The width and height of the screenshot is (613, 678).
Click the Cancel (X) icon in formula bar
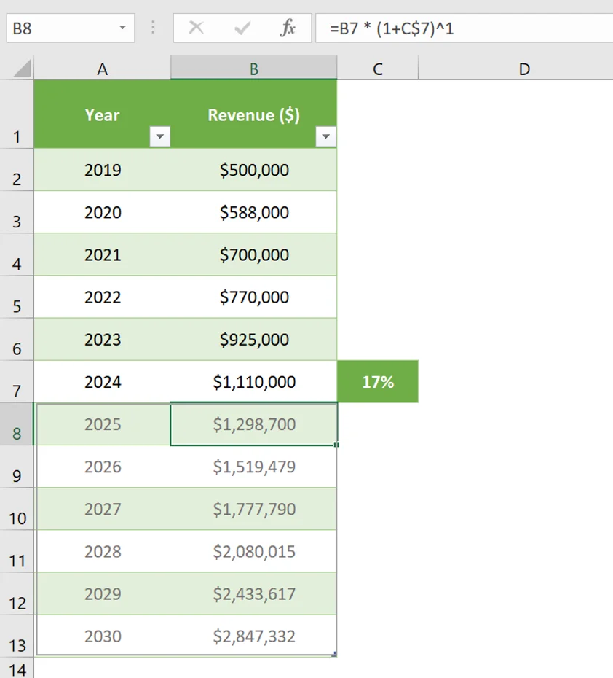click(x=198, y=28)
